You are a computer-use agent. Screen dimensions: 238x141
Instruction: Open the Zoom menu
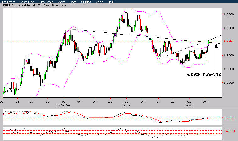pyautogui.click(x=99, y=2)
